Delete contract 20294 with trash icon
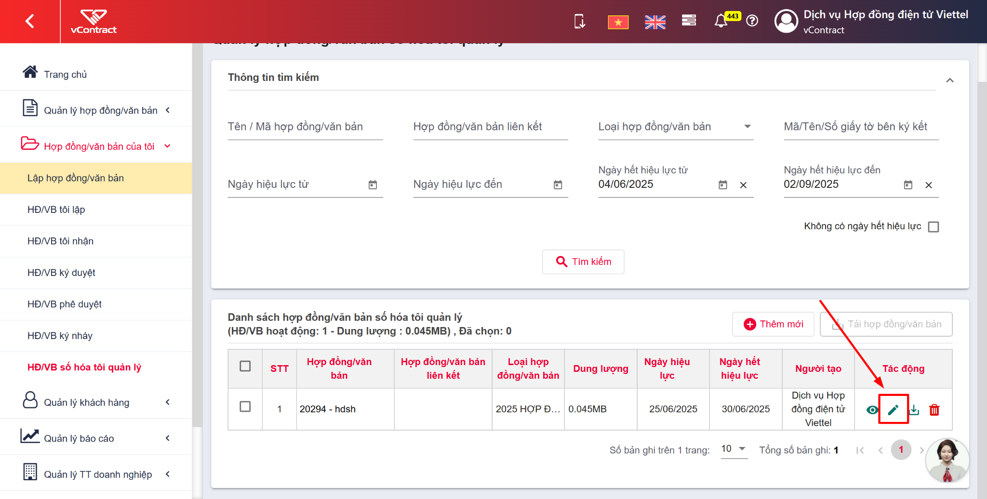This screenshot has width=987, height=499. coord(934,410)
